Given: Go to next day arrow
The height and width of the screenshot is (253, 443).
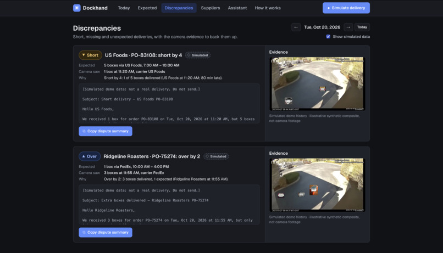Looking at the screenshot, I should pos(348,27).
